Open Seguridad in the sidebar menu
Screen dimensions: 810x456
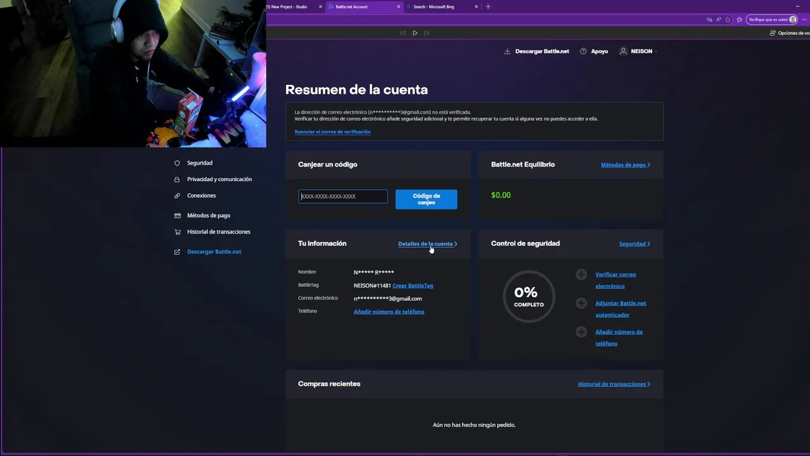(200, 163)
